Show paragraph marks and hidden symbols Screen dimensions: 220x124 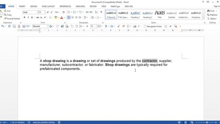click(x=101, y=12)
